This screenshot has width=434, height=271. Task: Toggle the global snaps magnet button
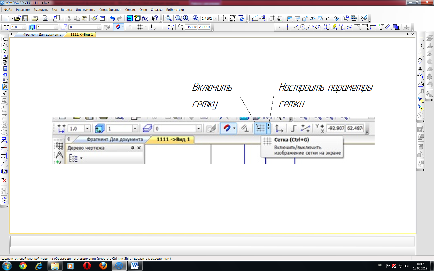coord(118,27)
